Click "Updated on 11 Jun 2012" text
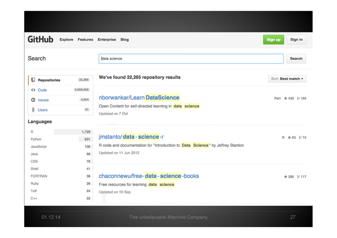This screenshot has height=238, width=337. click(119, 153)
